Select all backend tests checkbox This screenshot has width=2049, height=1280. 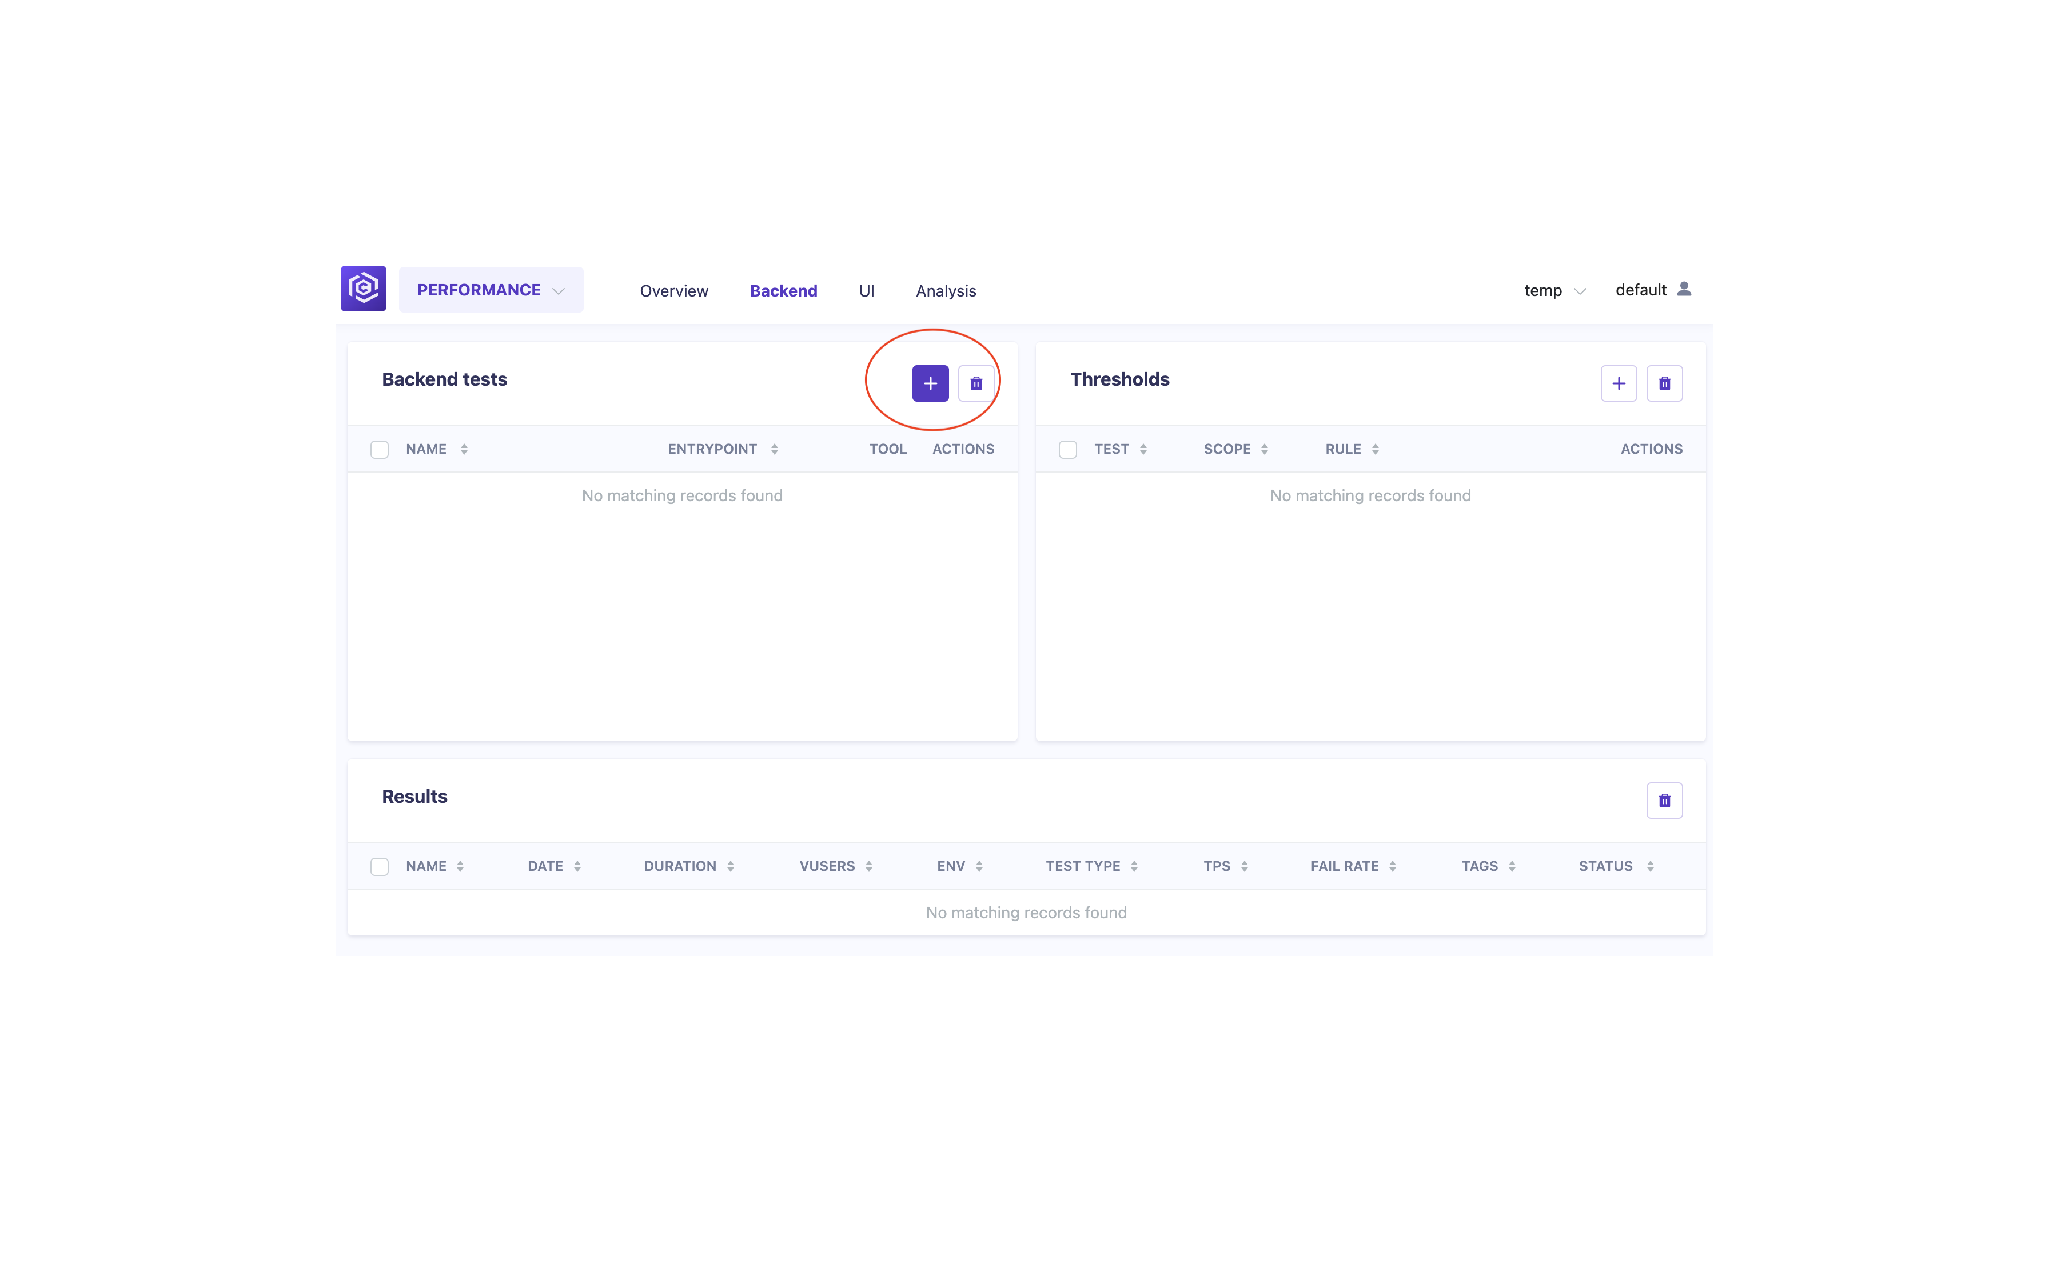(379, 450)
